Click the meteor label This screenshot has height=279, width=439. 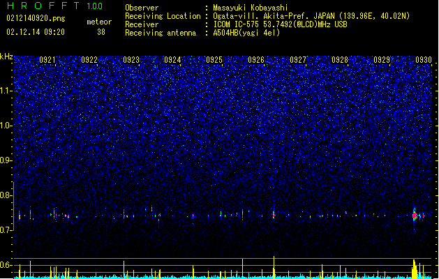(x=99, y=22)
